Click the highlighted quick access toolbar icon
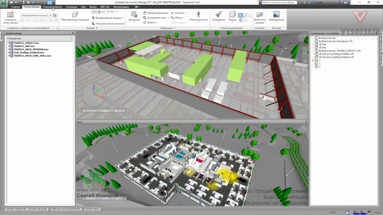Viewport: 383px width, 215px height. point(50,2)
